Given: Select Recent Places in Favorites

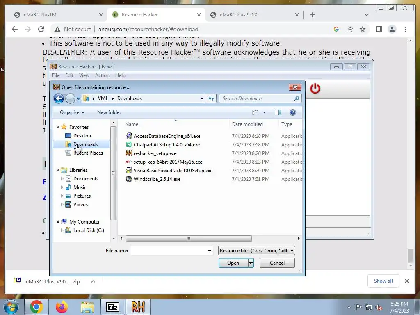Looking at the screenshot, I should point(88,153).
